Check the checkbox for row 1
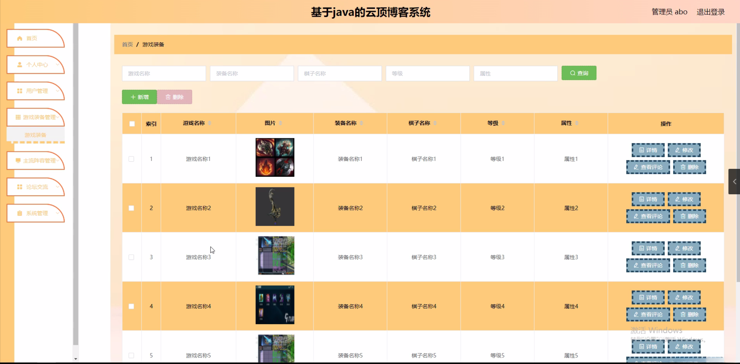 (131, 159)
